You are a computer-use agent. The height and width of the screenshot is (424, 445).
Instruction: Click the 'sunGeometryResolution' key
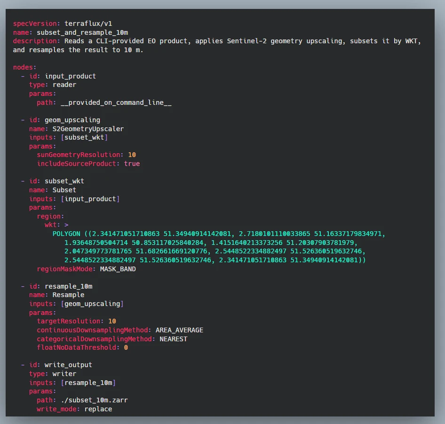(x=79, y=155)
